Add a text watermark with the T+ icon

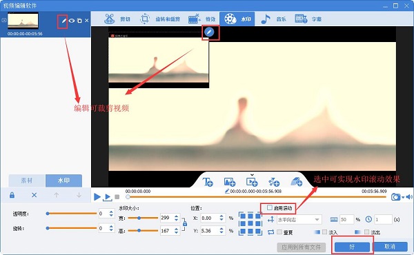point(208,182)
